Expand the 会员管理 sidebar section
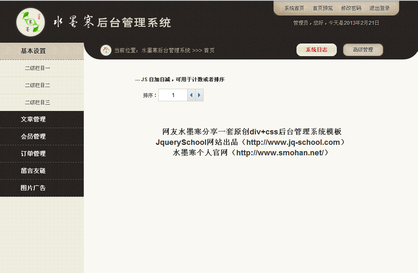This screenshot has width=418, height=273. [34, 137]
